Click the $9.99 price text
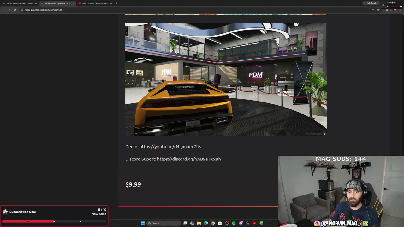The height and width of the screenshot is (227, 404). point(133,184)
